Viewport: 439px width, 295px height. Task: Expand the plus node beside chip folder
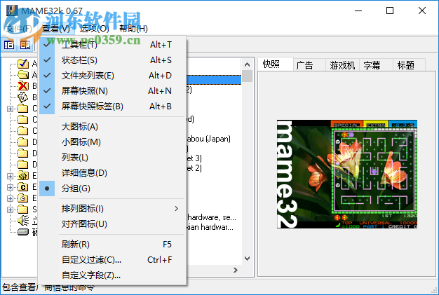coord(10,176)
